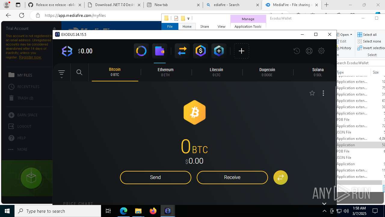
Task: Open Exodus transaction history clock icon
Action: [297, 51]
